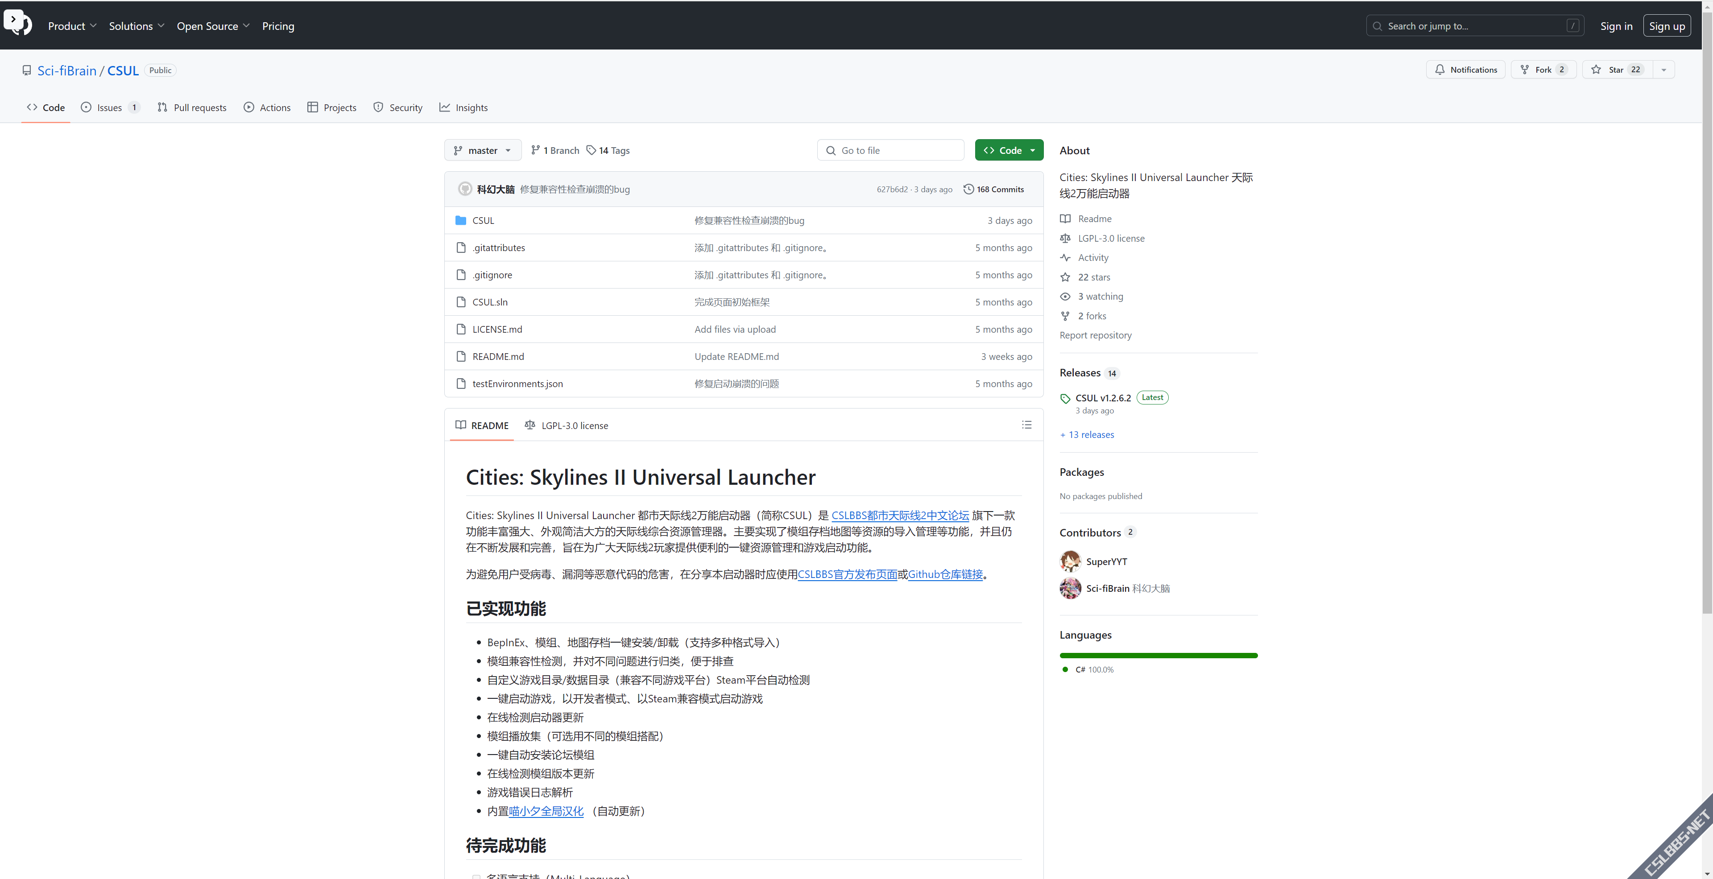Screen dimensions: 1713x879
Task: Click the stars icon in About sidebar
Action: coord(1065,277)
